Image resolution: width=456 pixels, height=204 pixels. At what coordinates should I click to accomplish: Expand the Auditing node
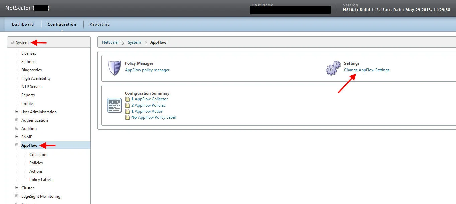click(x=17, y=128)
